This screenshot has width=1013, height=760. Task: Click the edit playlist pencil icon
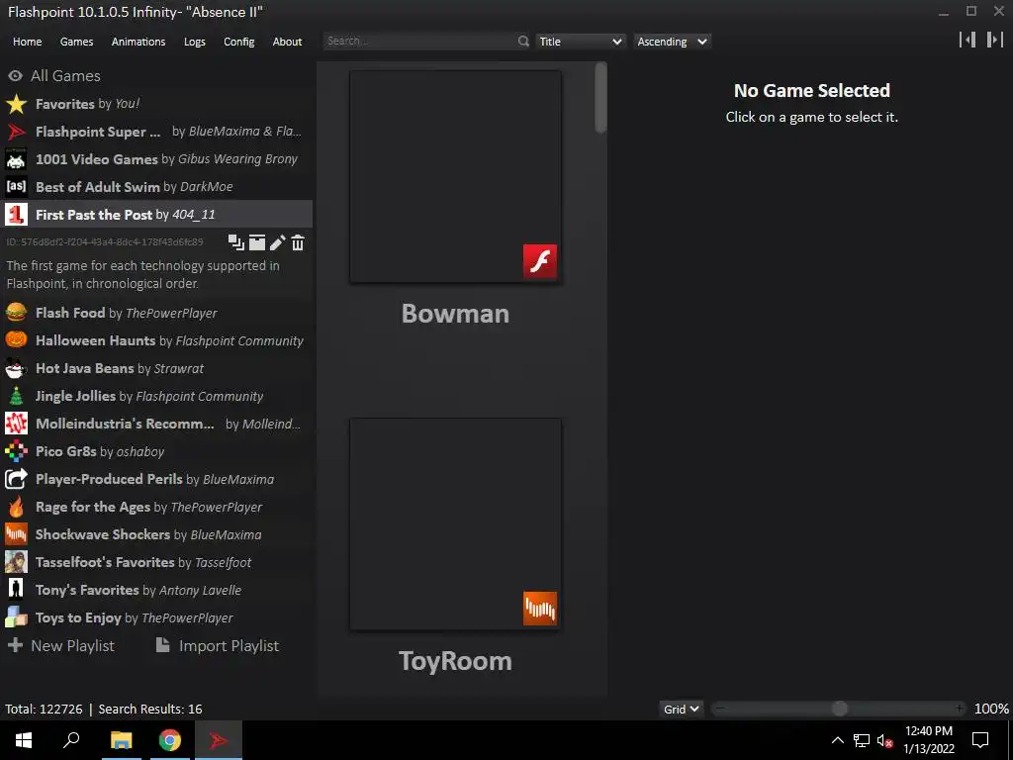(x=277, y=242)
